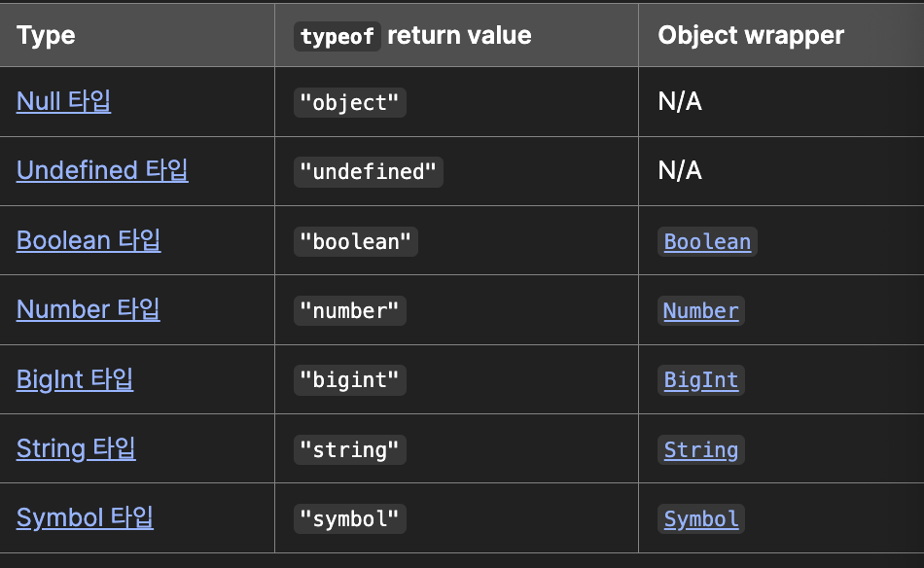The image size is (924, 568).
Task: Click the "symbol" typeof return value
Action: [349, 519]
